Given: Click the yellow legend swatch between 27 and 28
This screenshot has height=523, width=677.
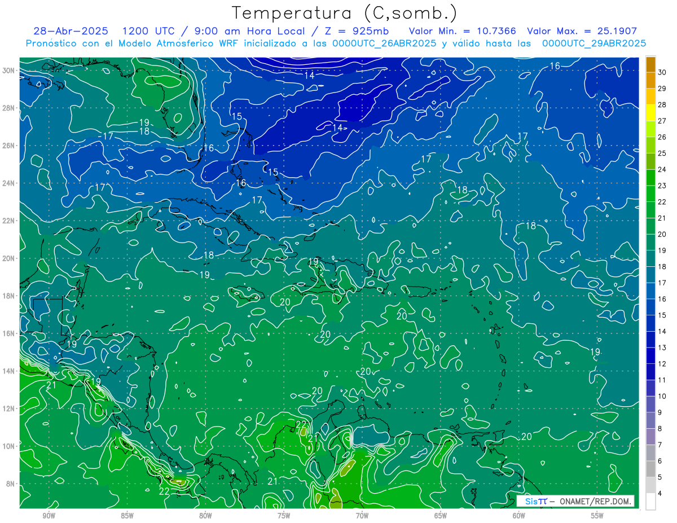Looking at the screenshot, I should pos(650,113).
